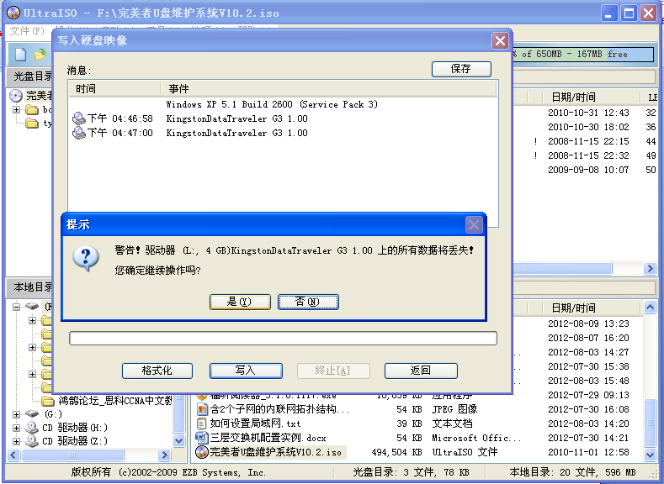Click the 光盘目录 panel label
The width and height of the screenshot is (664, 484).
click(33, 76)
